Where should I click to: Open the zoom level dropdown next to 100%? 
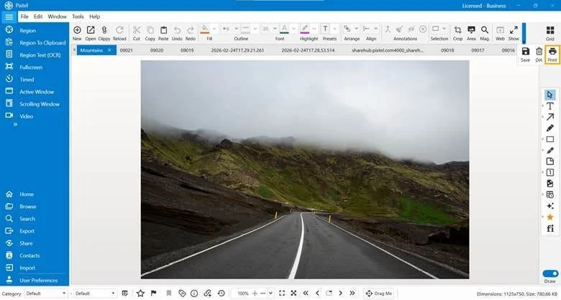[x=270, y=294]
